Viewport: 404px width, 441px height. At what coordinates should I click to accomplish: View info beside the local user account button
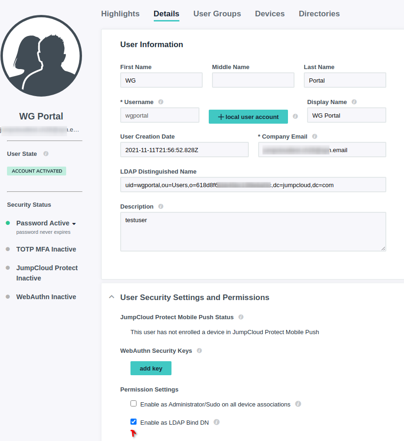tap(295, 117)
